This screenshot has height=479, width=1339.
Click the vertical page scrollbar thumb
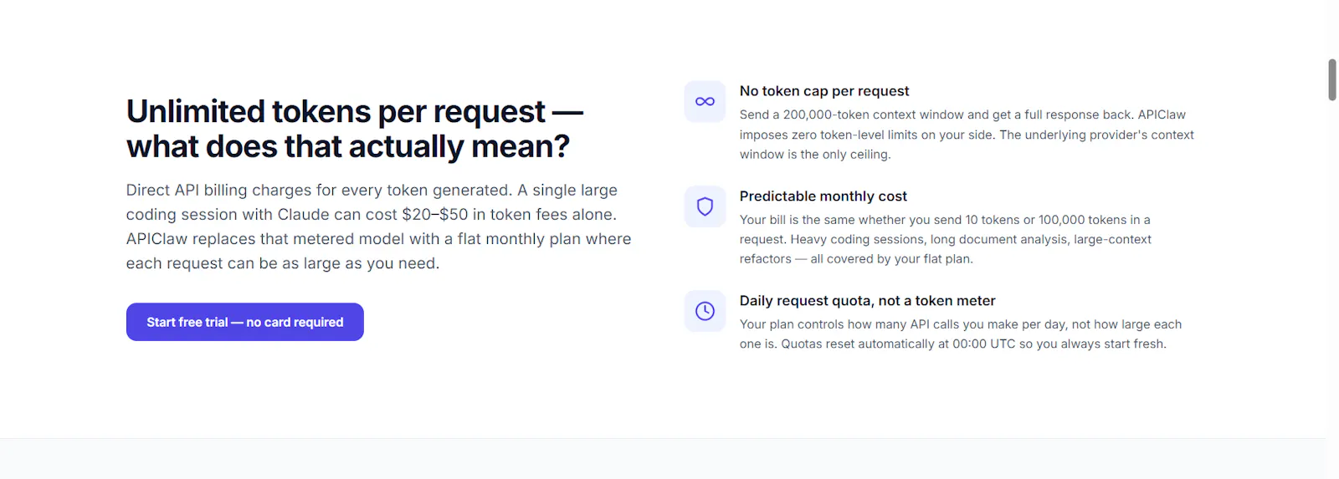(1332, 79)
